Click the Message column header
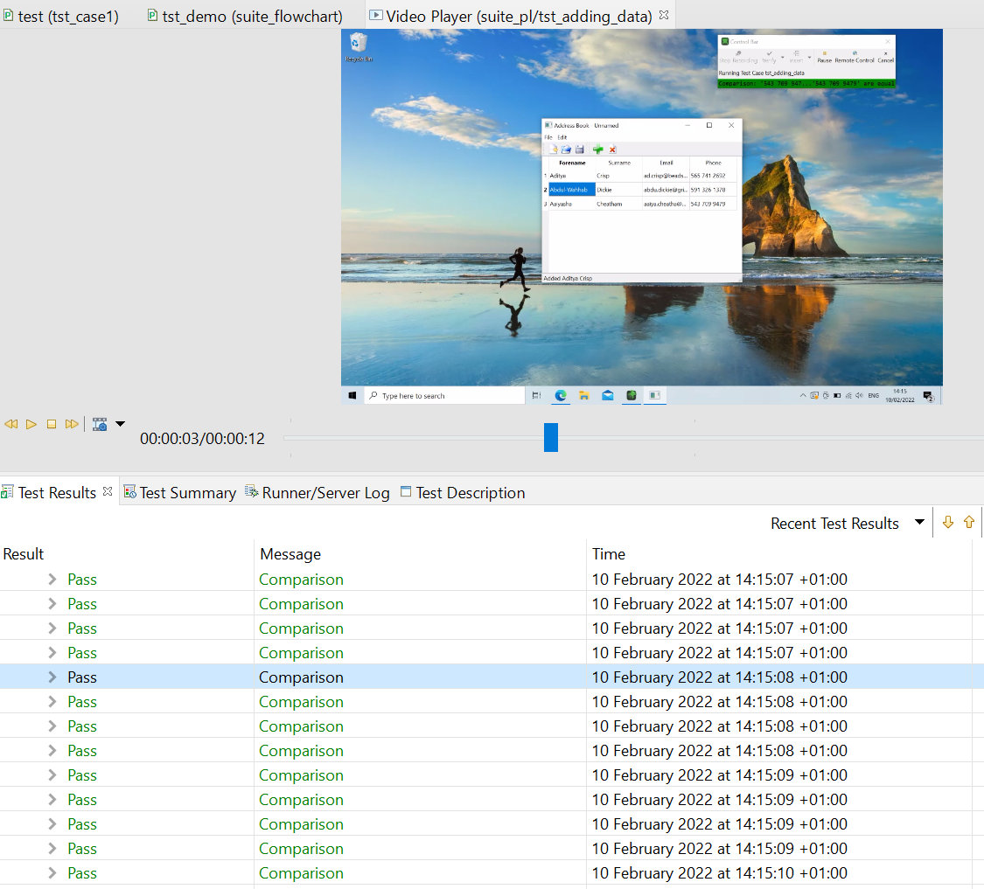The height and width of the screenshot is (889, 984). coord(290,554)
